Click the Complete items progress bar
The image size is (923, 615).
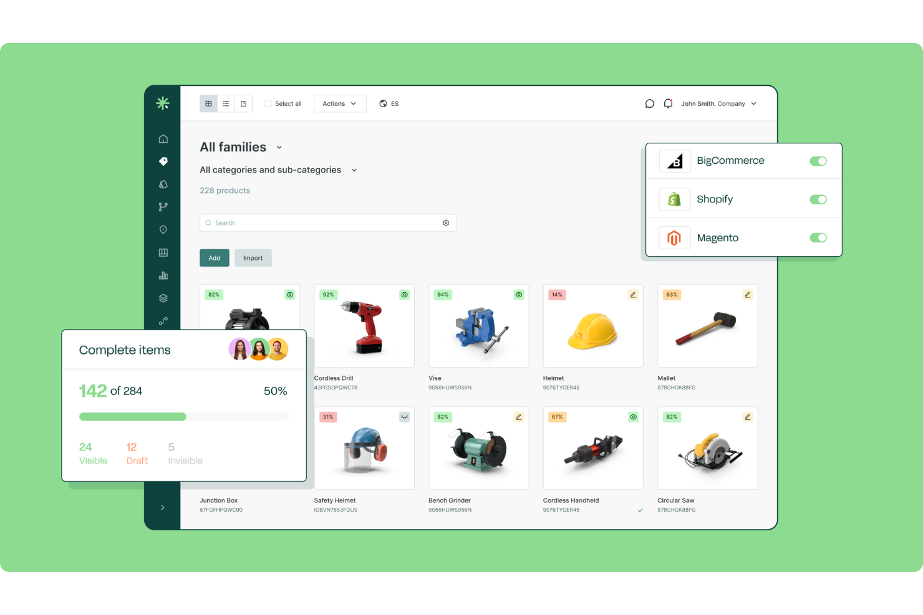coord(184,417)
